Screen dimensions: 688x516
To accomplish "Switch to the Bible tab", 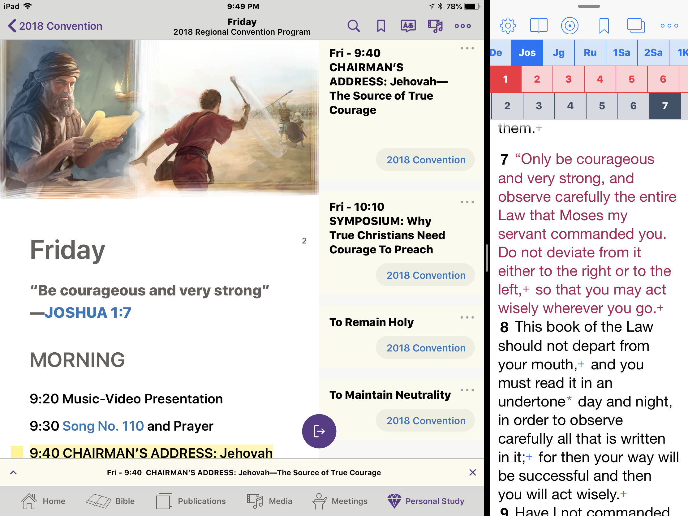I will [x=111, y=501].
